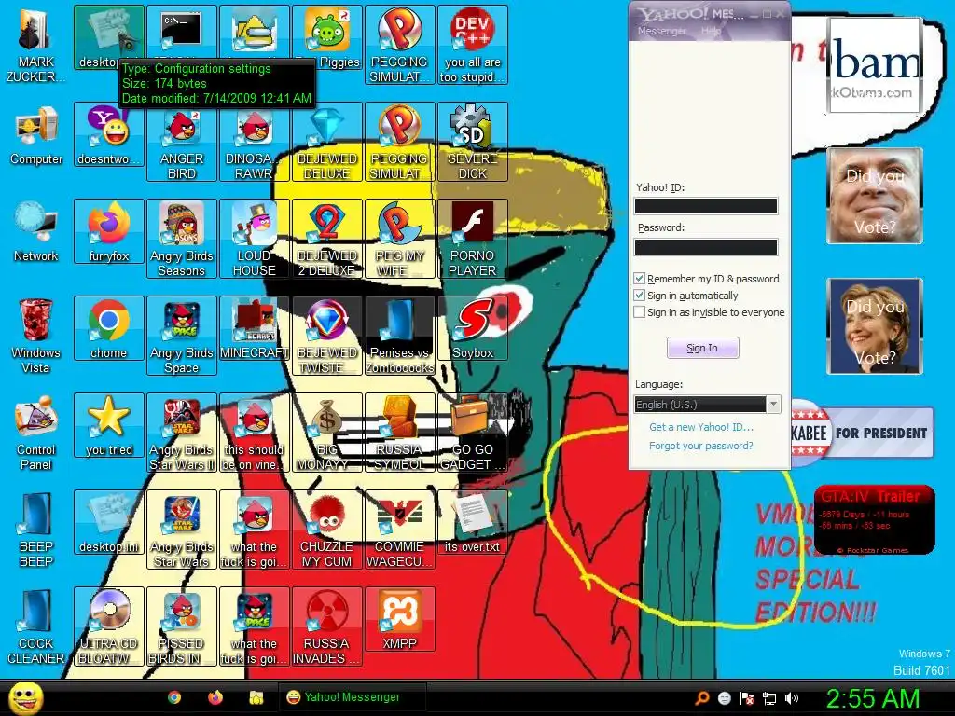Focus the Yahoo! ID input field
This screenshot has width=955, height=716.
pyautogui.click(x=706, y=206)
